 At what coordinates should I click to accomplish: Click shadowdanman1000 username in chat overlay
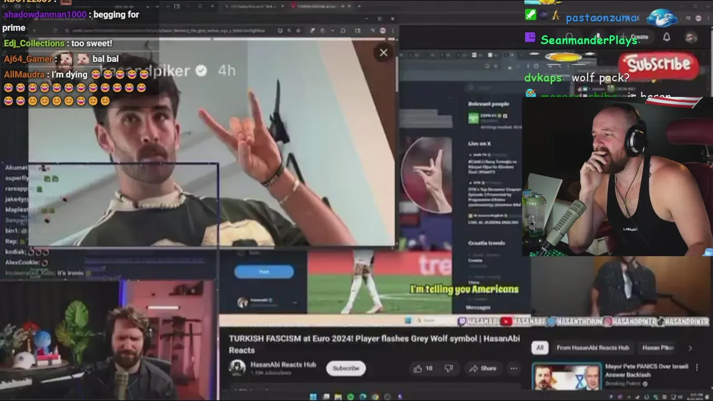[x=45, y=14]
